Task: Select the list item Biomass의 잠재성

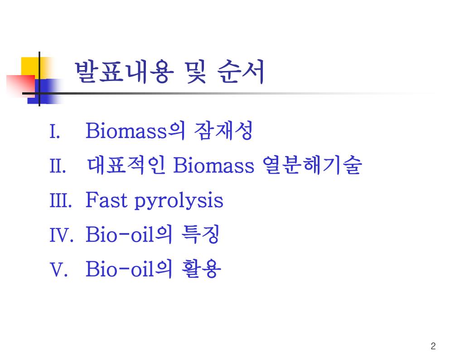Action: 169,130
